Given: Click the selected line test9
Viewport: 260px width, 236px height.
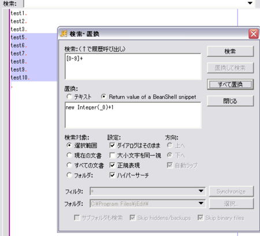Looking at the screenshot, I should [18, 69].
